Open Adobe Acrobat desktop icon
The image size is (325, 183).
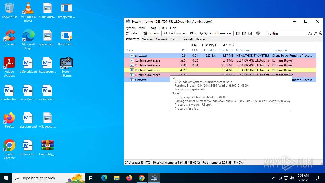pyautogui.click(x=9, y=67)
